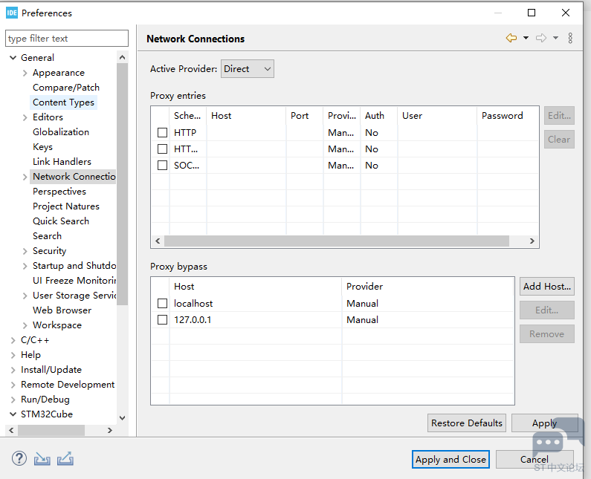The image size is (591, 479).
Task: Expand the Workspace tree node
Action: pos(25,325)
